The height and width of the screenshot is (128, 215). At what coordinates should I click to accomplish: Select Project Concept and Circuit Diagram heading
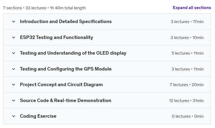[x=61, y=85]
